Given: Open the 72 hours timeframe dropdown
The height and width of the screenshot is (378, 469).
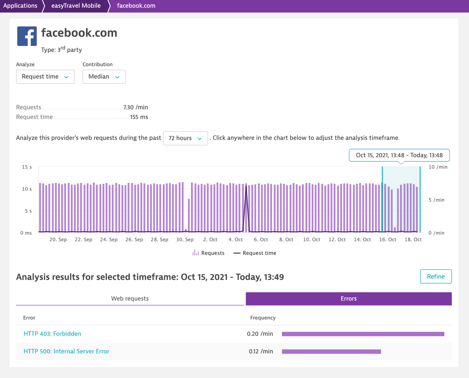Looking at the screenshot, I should pos(185,138).
